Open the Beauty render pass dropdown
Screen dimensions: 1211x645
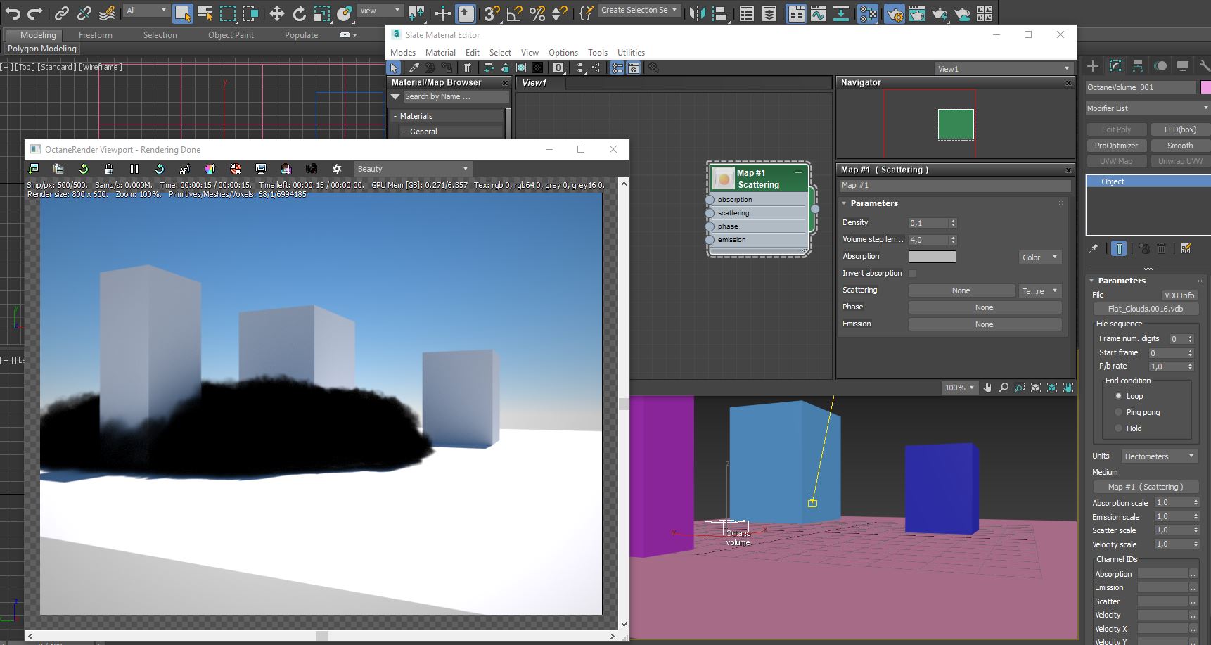point(412,169)
